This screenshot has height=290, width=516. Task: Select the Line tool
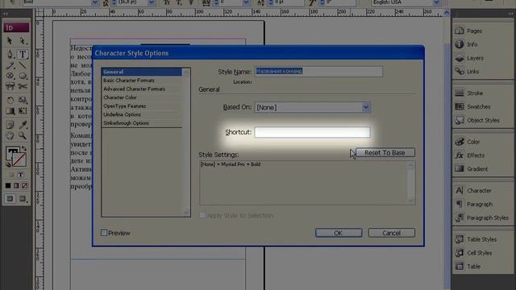point(23,65)
